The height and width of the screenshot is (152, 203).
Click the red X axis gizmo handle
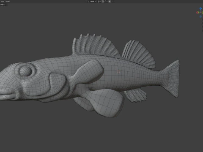coord(198,13)
